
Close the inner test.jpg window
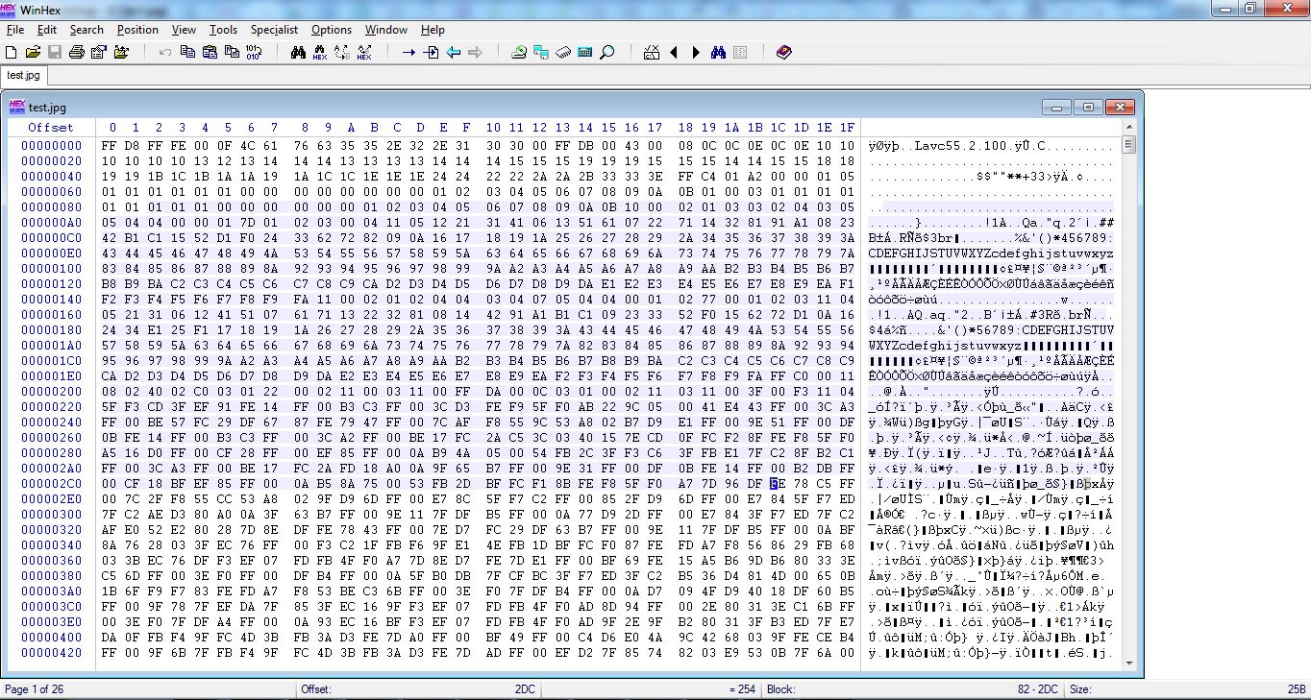[1119, 108]
